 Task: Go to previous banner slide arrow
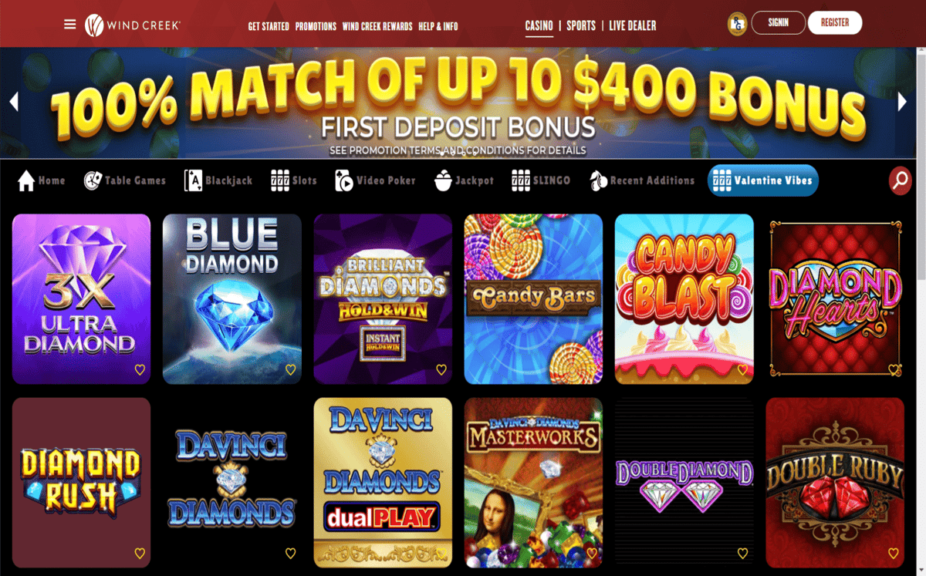tap(13, 102)
